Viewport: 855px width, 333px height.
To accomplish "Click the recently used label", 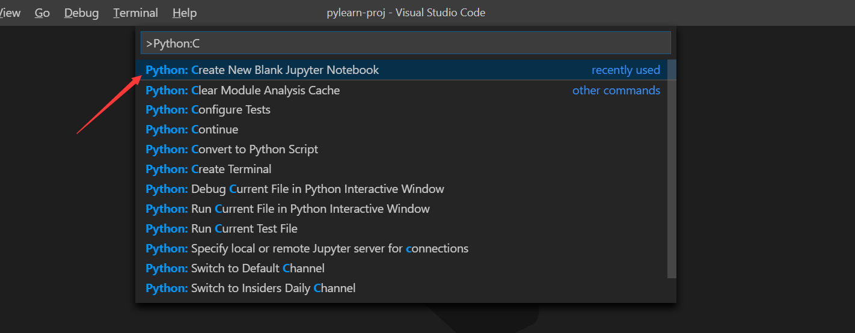I will 625,70.
